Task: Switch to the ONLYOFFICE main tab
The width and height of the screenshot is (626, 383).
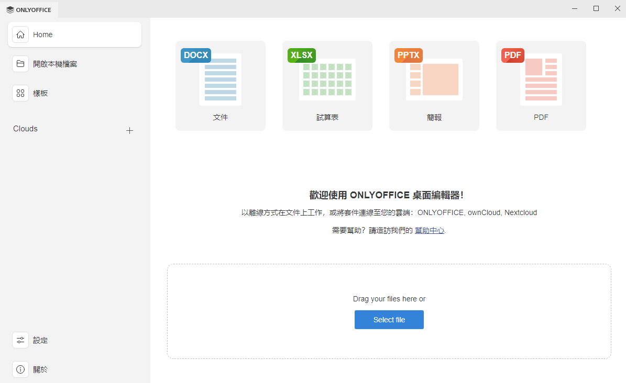Action: click(29, 9)
